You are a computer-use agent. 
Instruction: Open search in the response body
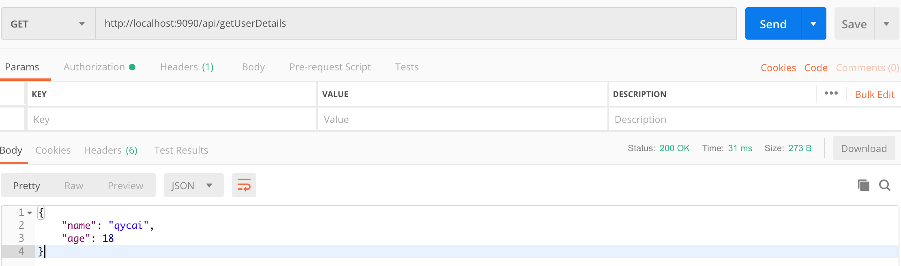[x=884, y=185]
